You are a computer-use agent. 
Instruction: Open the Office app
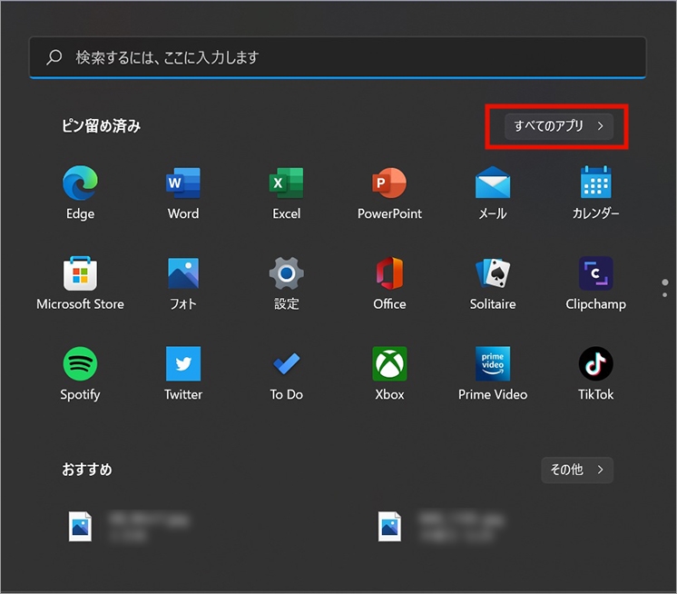389,283
